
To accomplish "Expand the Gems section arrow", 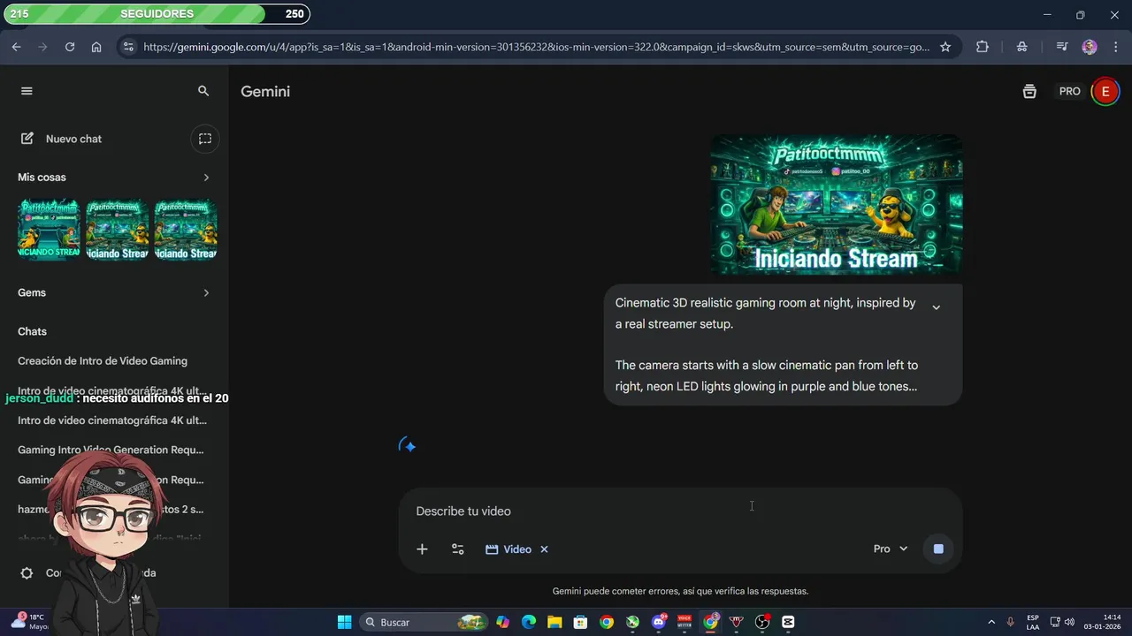I will [x=206, y=292].
